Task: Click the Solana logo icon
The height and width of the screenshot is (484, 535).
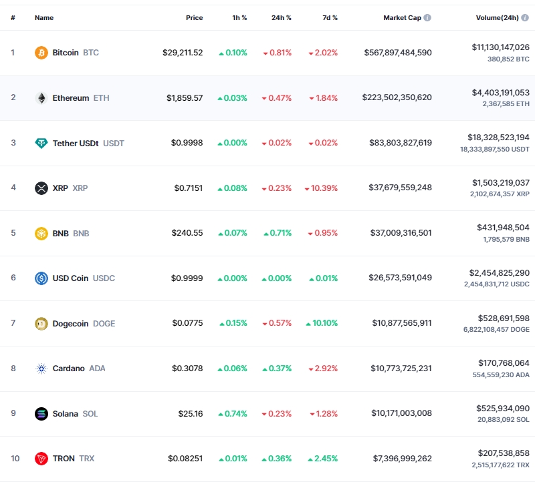Action: coord(41,414)
